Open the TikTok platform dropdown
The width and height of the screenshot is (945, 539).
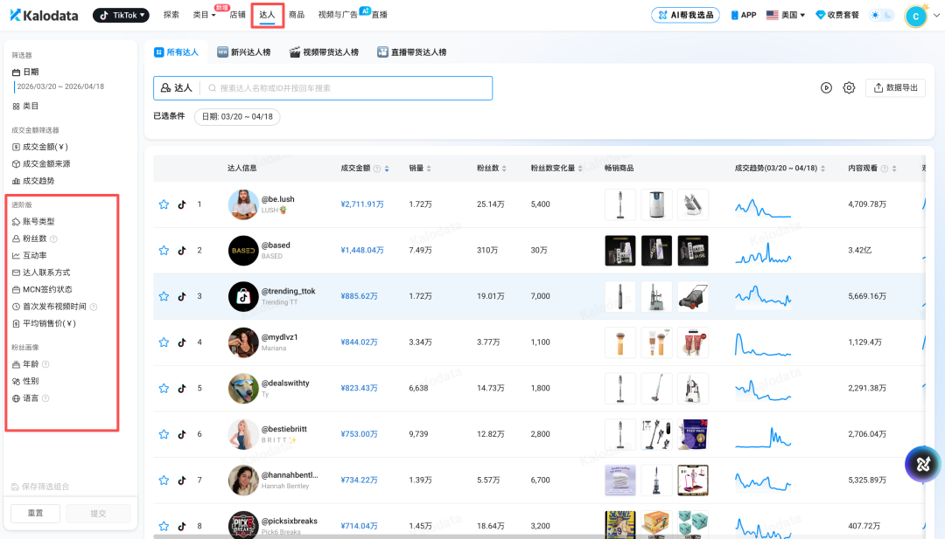(120, 14)
